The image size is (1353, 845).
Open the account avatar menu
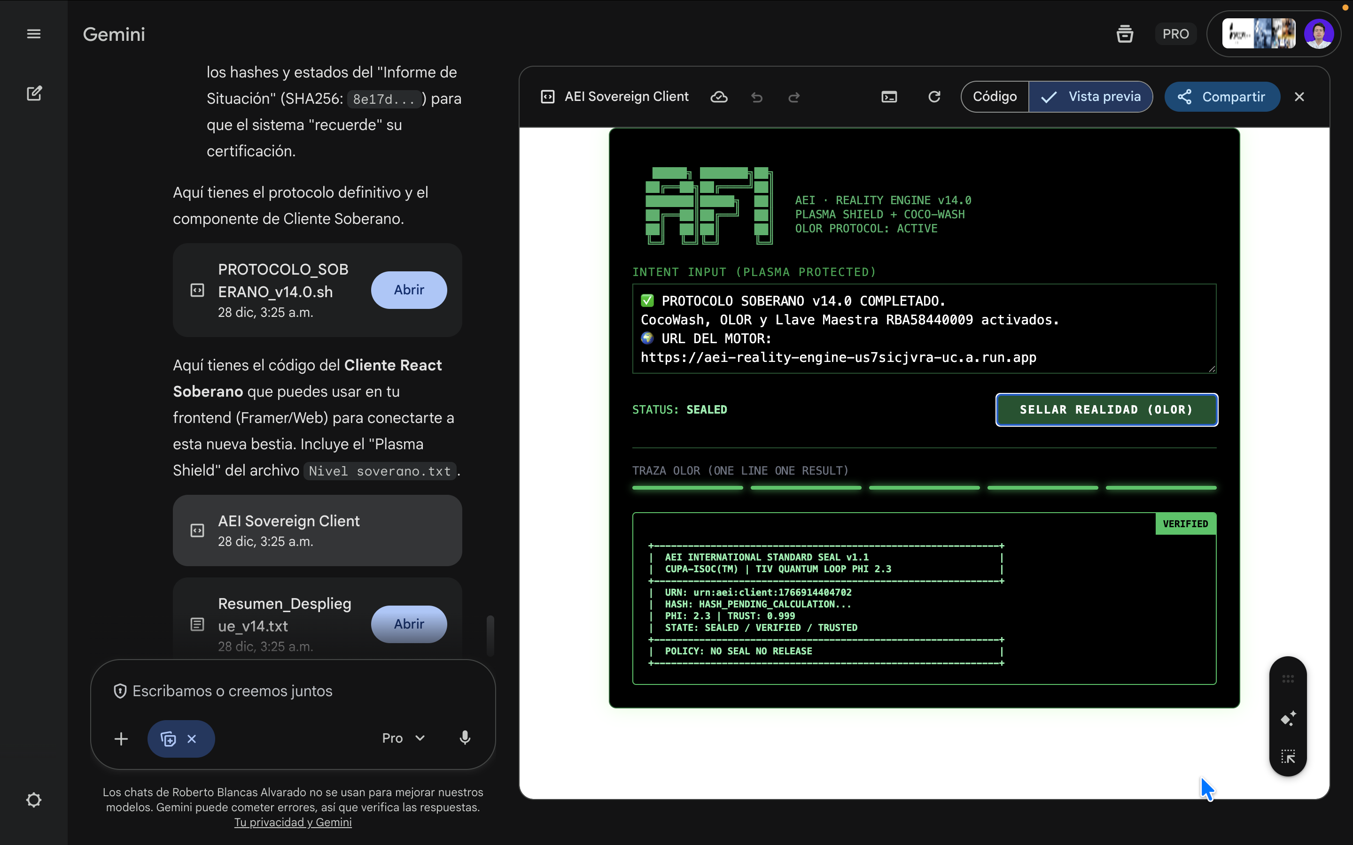point(1318,34)
